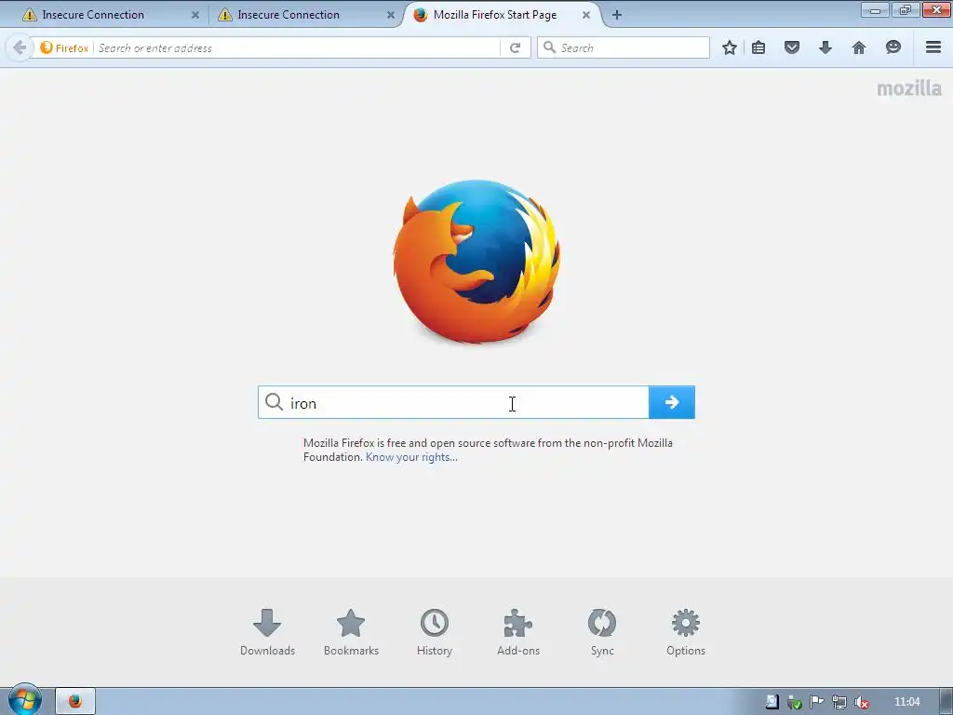
Task: Open the Action Center flag icon
Action: point(816,702)
